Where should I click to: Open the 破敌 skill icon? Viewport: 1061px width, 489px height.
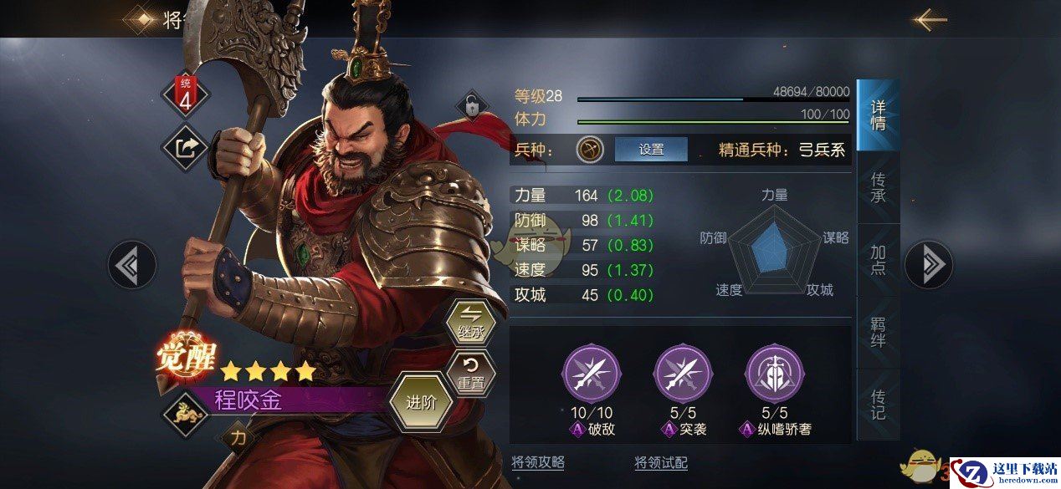point(592,374)
